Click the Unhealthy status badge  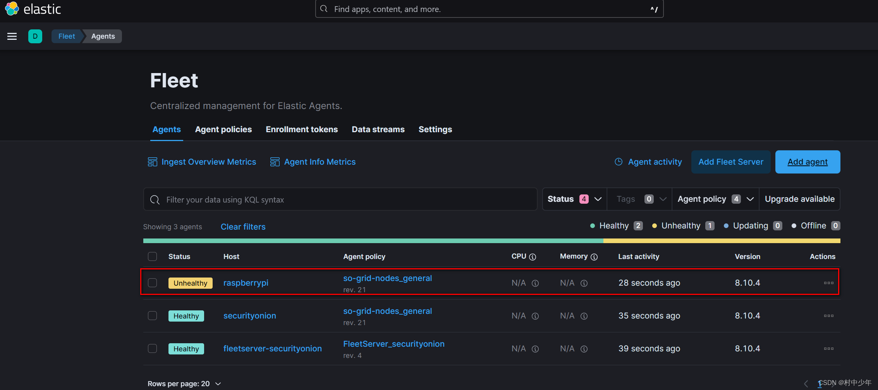point(191,283)
